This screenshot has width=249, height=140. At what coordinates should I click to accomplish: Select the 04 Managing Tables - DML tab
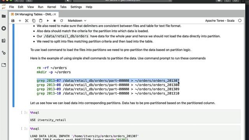click(x=34, y=14)
